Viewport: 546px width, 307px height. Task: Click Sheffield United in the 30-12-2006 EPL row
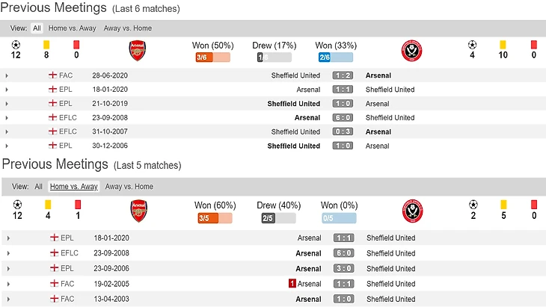(293, 146)
